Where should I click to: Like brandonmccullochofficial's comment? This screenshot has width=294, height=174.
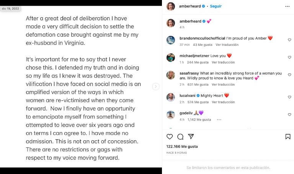(289, 40)
